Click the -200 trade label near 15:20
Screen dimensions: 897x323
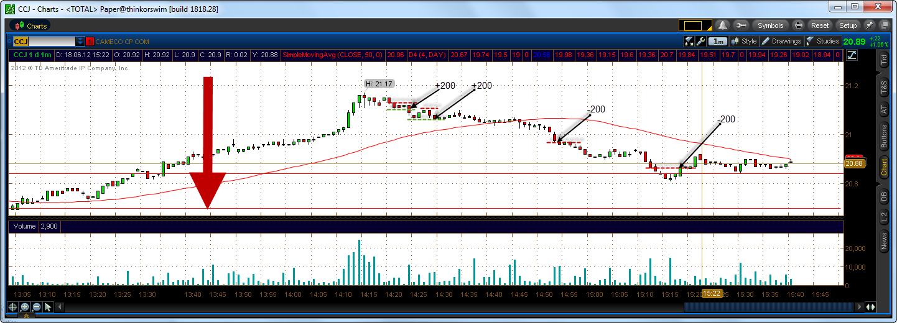726,119
